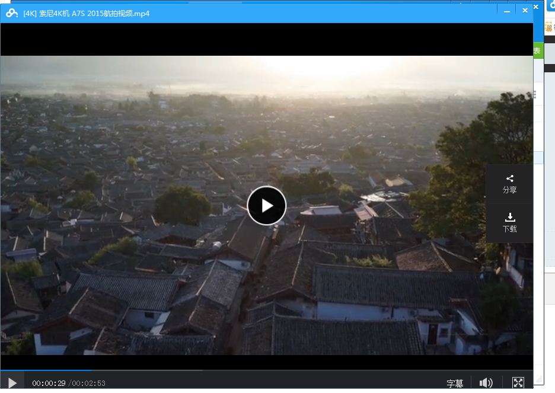Screen dimensions: 555x393
Task: Close the background window behind the player
Action: (x=537, y=7)
